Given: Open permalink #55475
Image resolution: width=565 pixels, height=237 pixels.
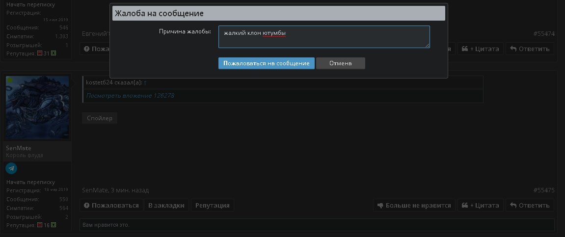Looking at the screenshot, I should [x=544, y=190].
